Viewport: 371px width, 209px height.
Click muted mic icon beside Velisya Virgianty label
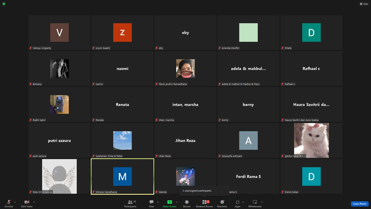click(x=31, y=48)
